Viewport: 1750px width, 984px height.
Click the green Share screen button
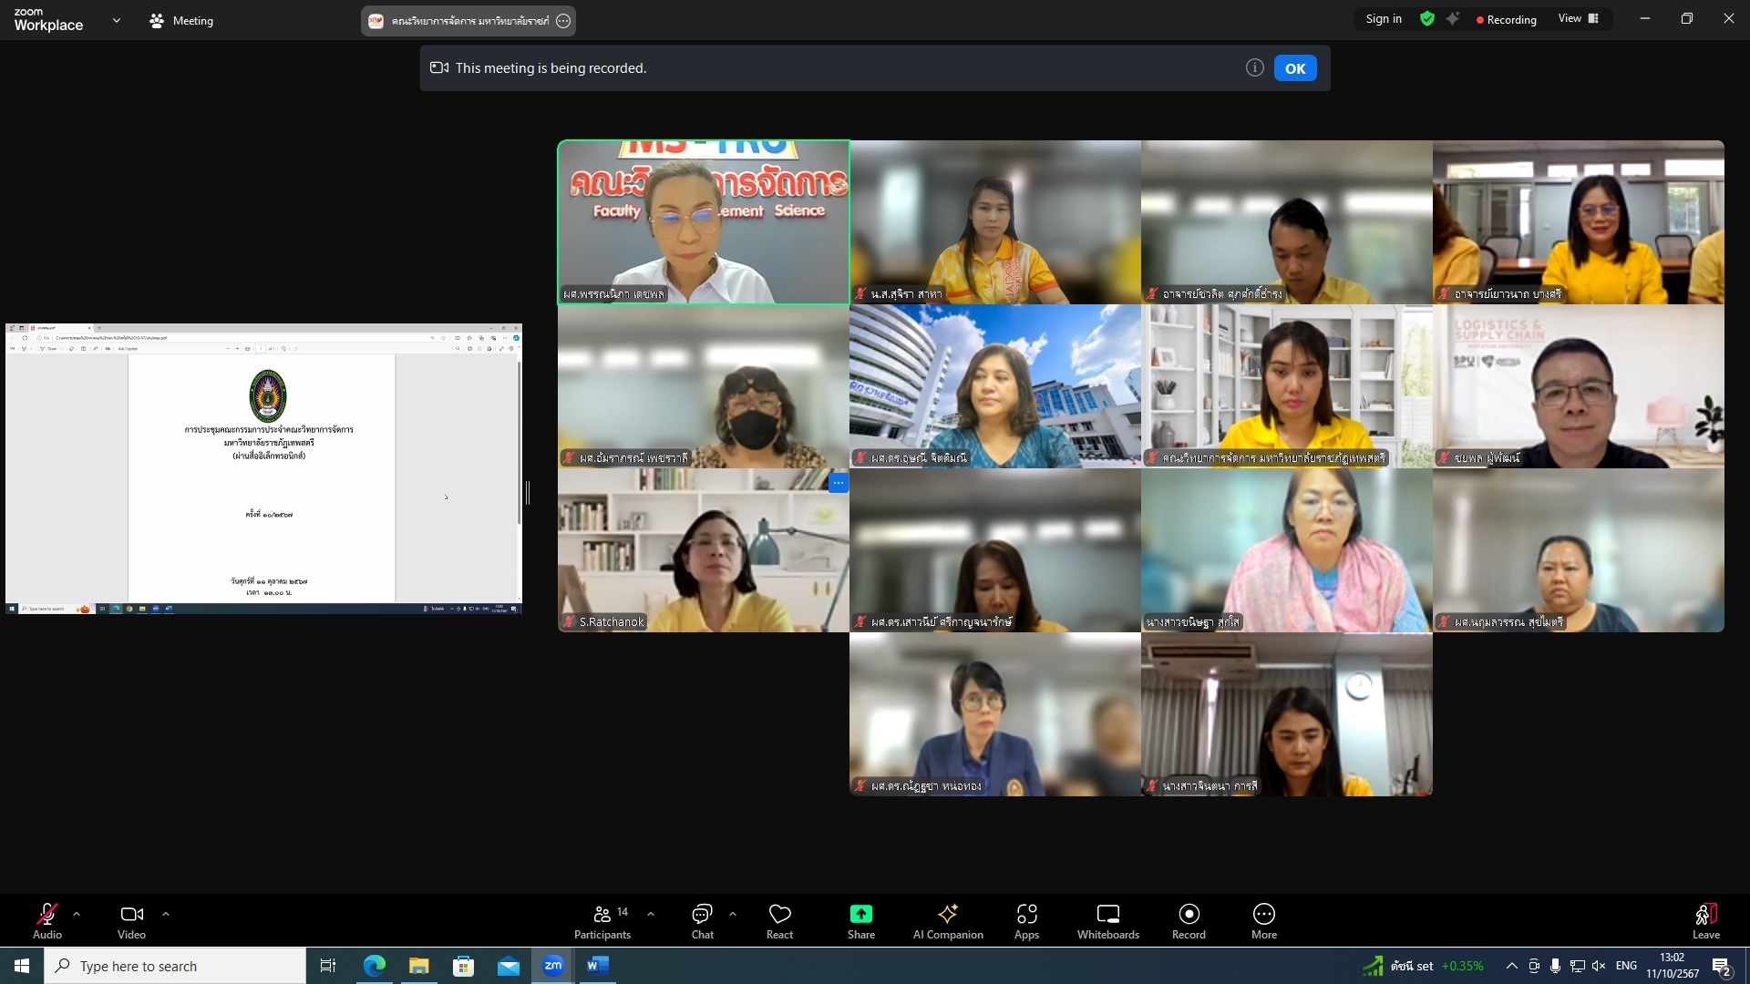860,920
